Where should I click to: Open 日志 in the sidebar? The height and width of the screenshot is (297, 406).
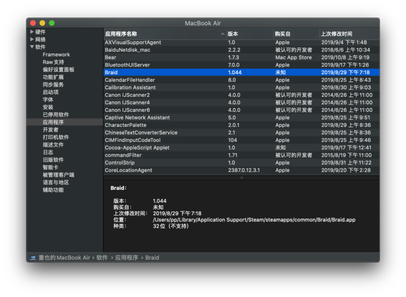click(48, 152)
